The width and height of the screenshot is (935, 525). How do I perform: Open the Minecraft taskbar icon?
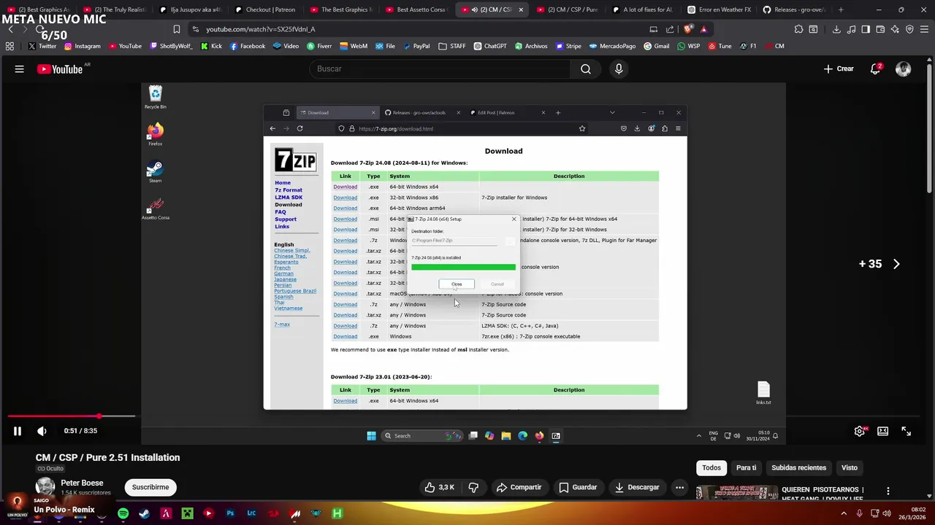point(187,513)
